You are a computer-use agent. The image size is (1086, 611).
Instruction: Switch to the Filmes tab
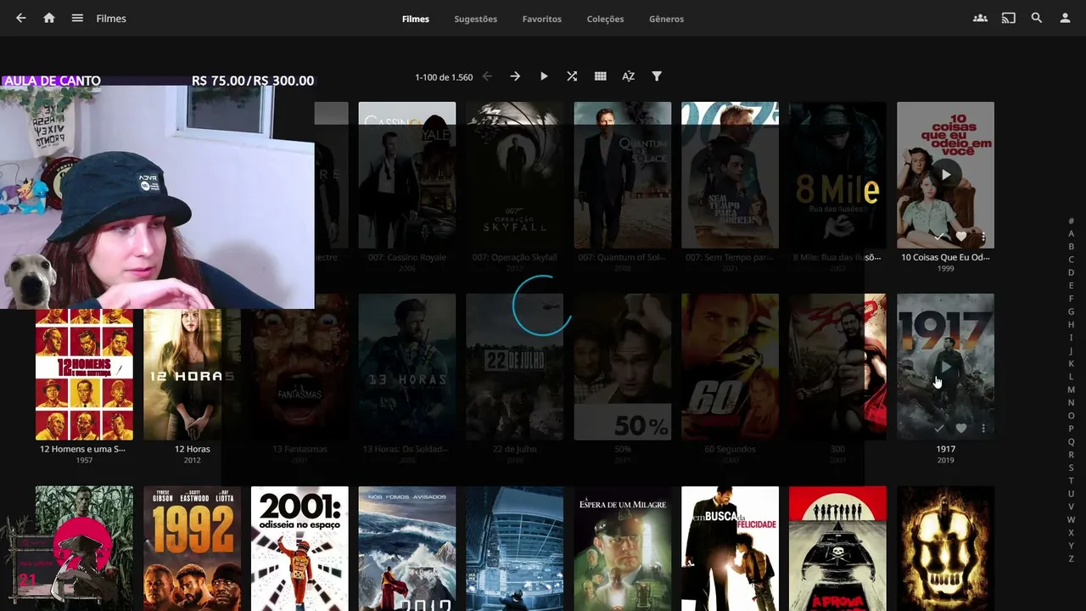click(x=416, y=19)
